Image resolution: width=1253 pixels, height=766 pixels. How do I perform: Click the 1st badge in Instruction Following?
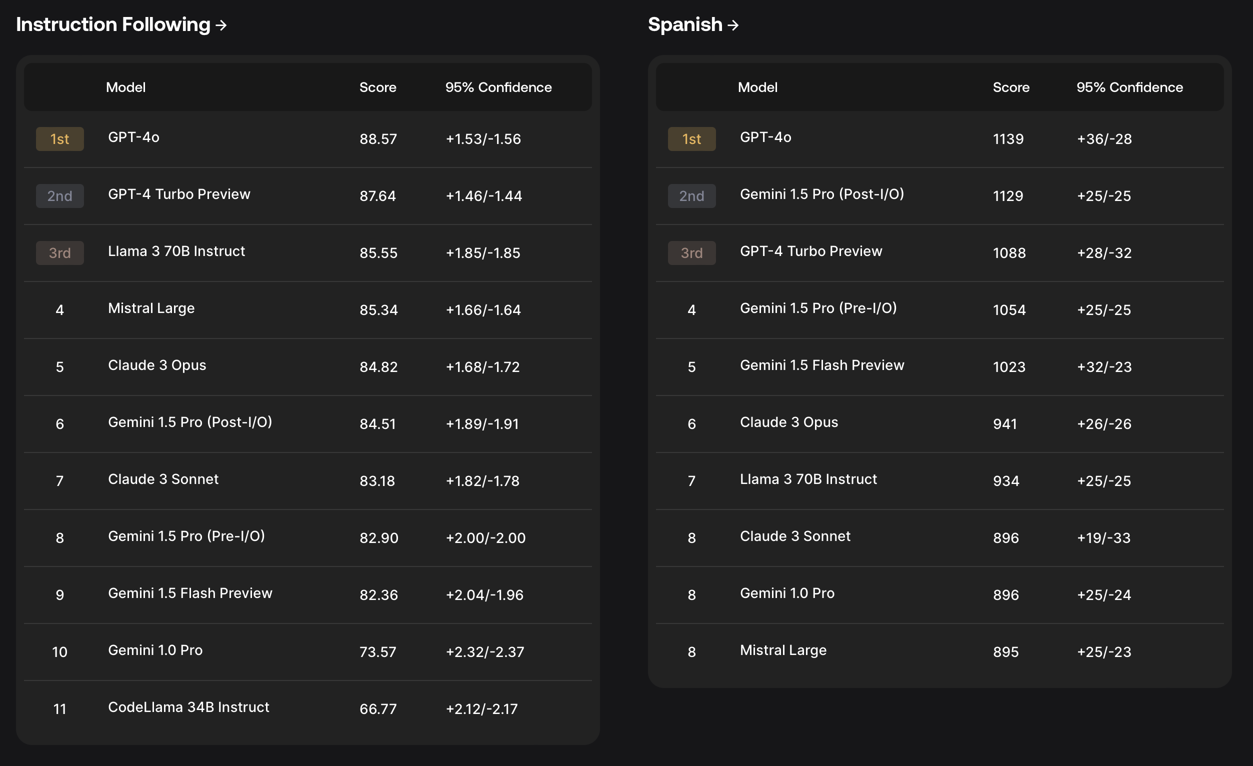[59, 139]
